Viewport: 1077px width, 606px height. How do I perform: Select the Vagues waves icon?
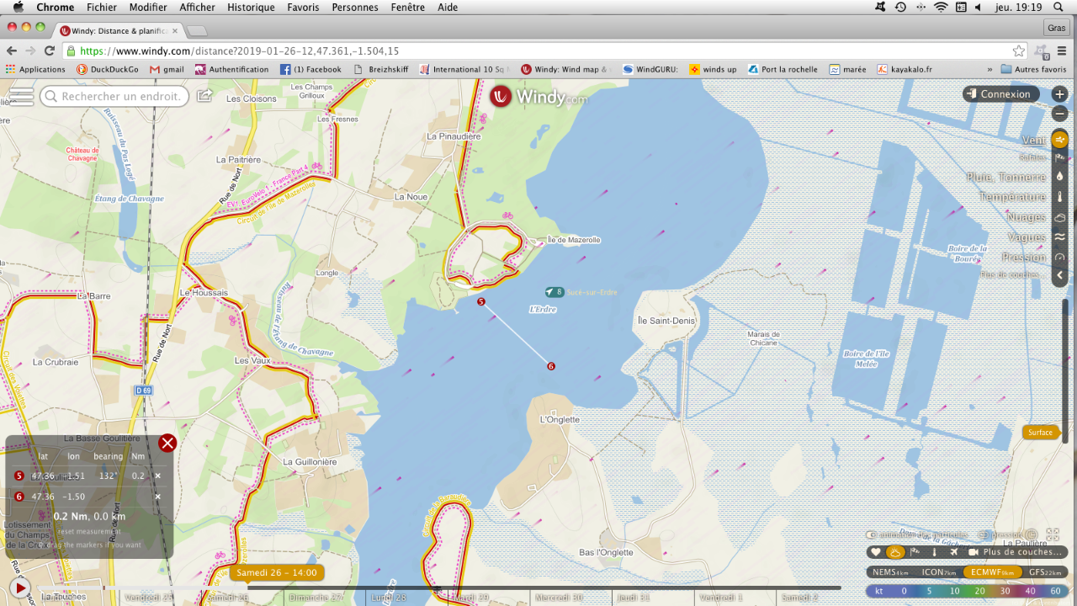click(1060, 237)
